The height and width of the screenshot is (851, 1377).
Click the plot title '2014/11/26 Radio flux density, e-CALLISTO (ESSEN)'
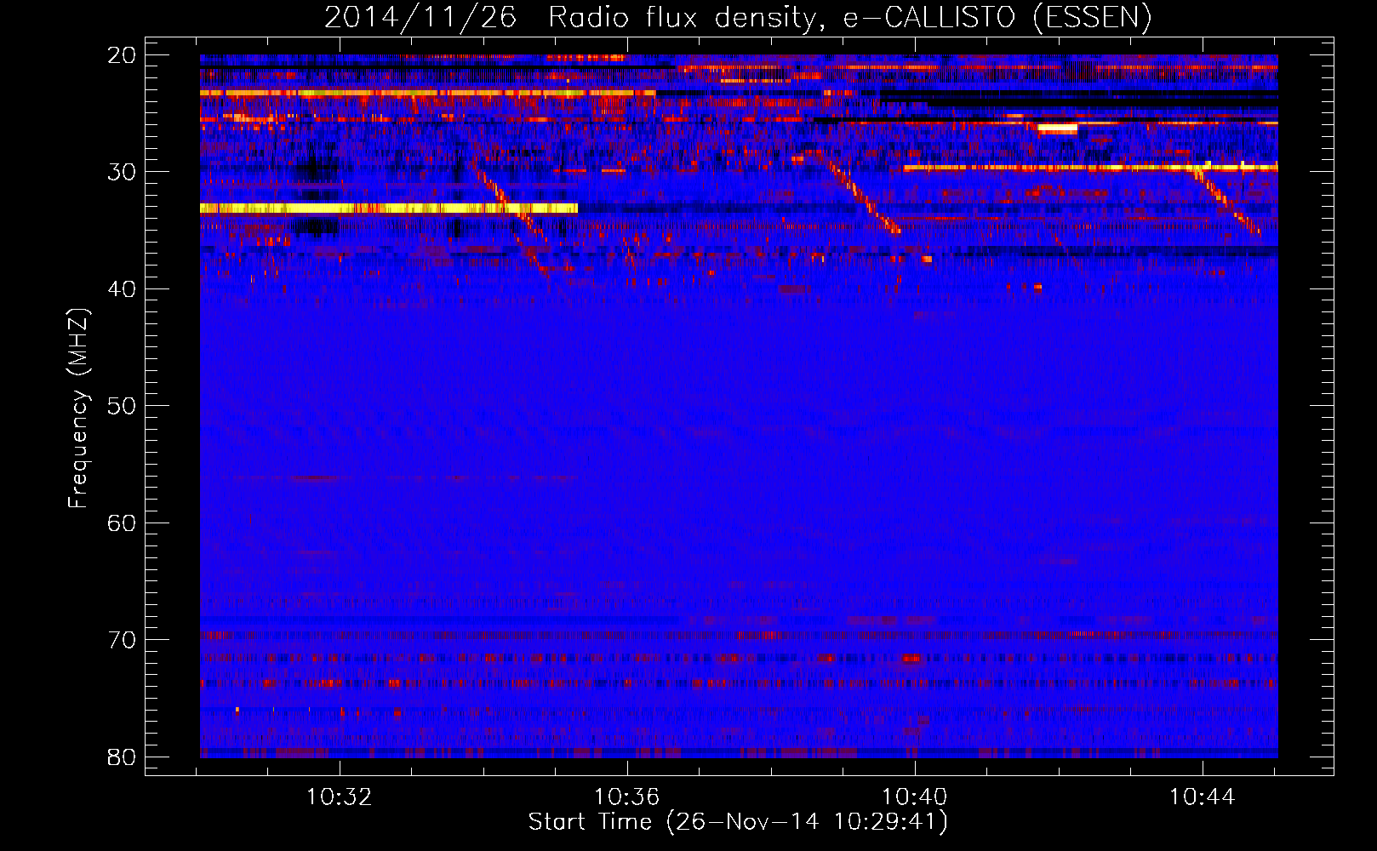738,17
